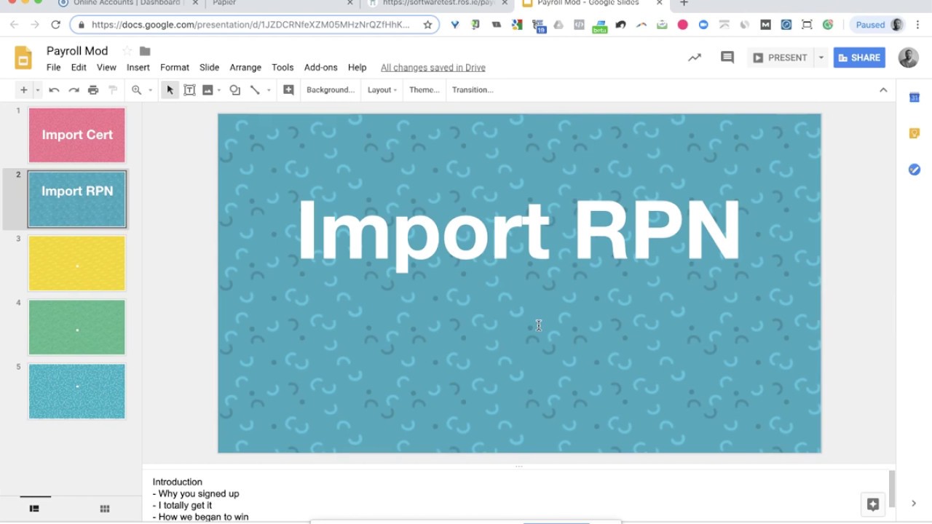
Task: Reload the browser page
Action: tap(55, 25)
